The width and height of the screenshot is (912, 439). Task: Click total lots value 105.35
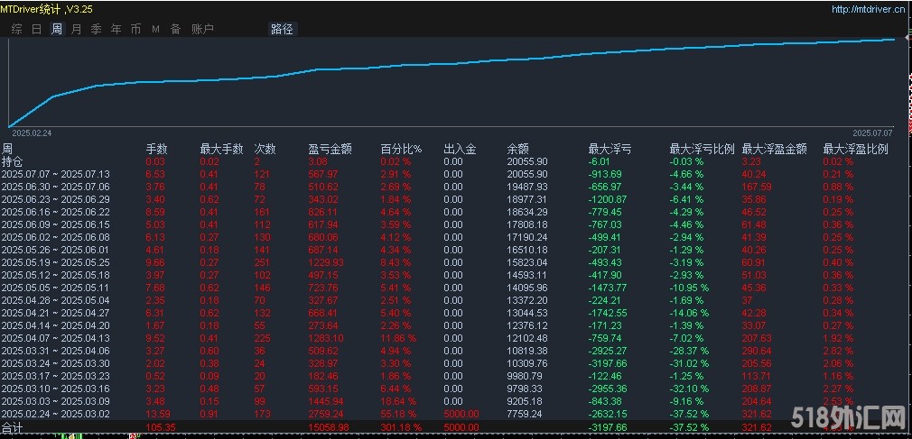coord(159,427)
